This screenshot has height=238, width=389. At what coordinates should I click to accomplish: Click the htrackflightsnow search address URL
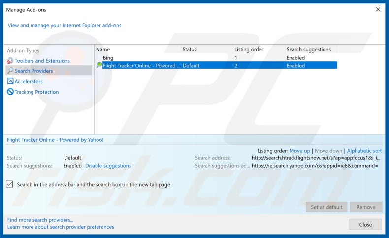[316, 158]
